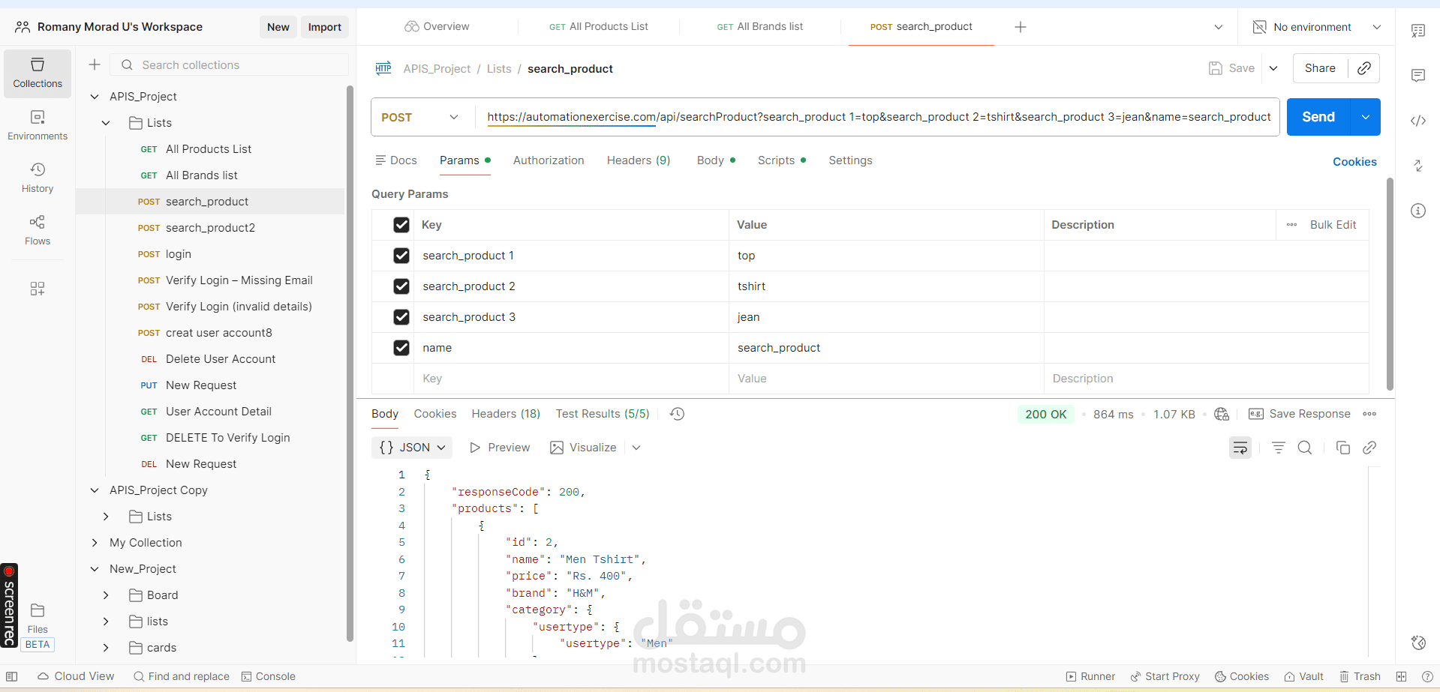The height and width of the screenshot is (692, 1440).
Task: Switch to the All Brands list tab
Action: pos(760,27)
